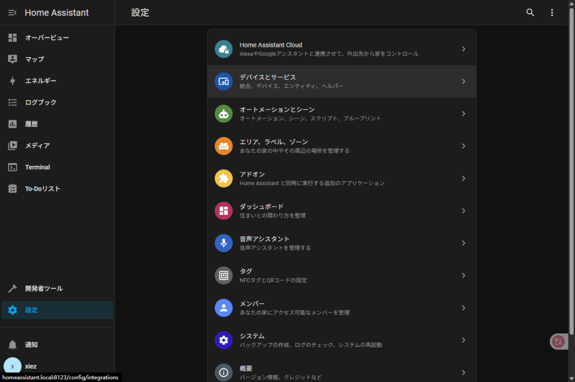Click the History chart icon
Image resolution: width=575 pixels, height=382 pixels.
[12, 124]
